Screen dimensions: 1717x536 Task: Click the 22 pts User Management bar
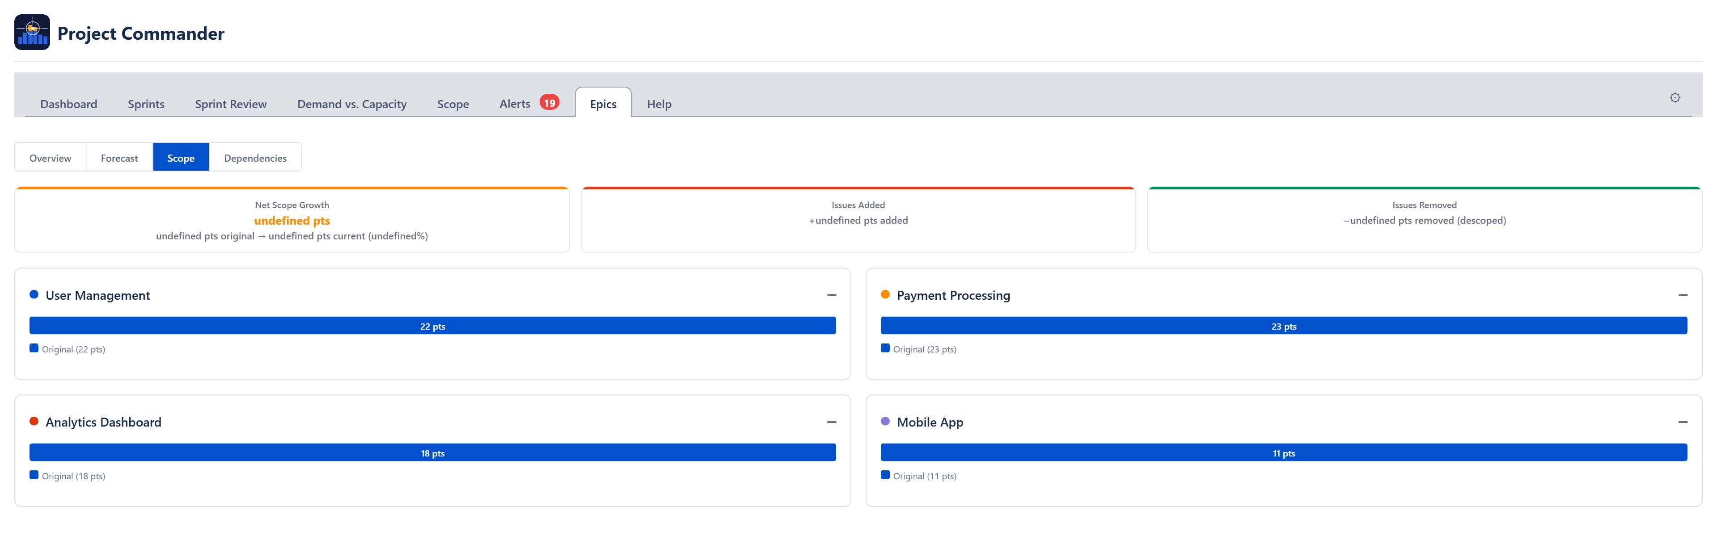[x=432, y=326]
